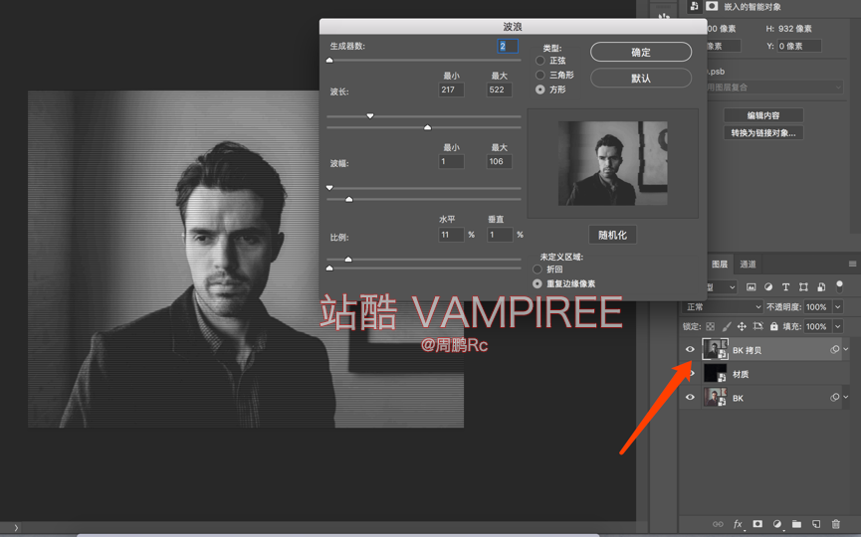Click the 波长 minimum slider handle
This screenshot has width=861, height=537.
tap(370, 115)
